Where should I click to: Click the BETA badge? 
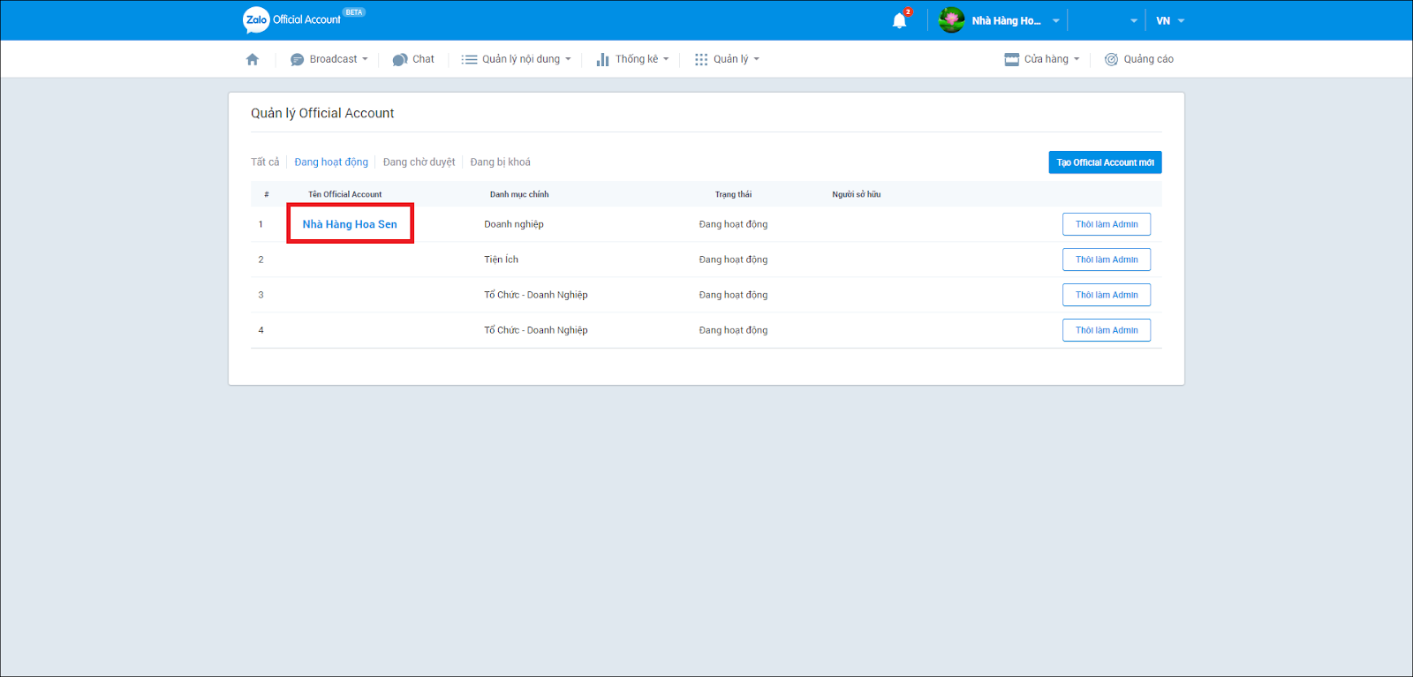(354, 12)
